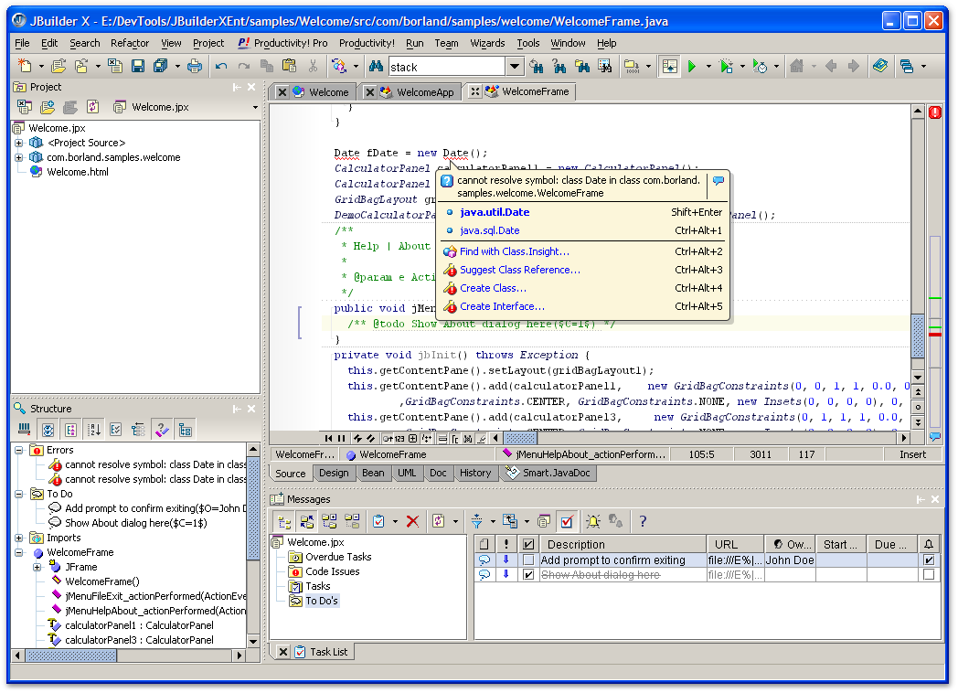Select 'Create Class…' in the error popup
Image resolution: width=958 pixels, height=693 pixels.
point(493,288)
